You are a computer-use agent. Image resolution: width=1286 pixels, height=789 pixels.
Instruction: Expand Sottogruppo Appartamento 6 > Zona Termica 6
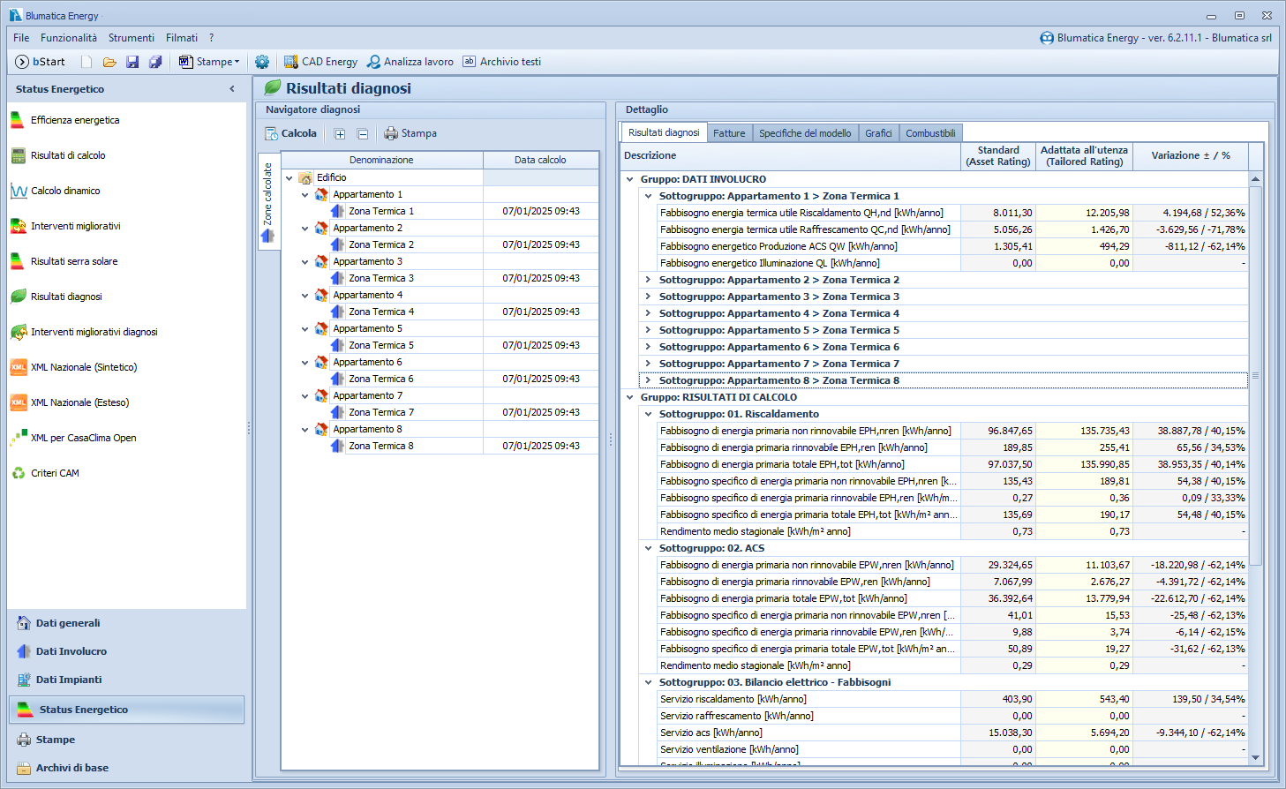pos(648,347)
